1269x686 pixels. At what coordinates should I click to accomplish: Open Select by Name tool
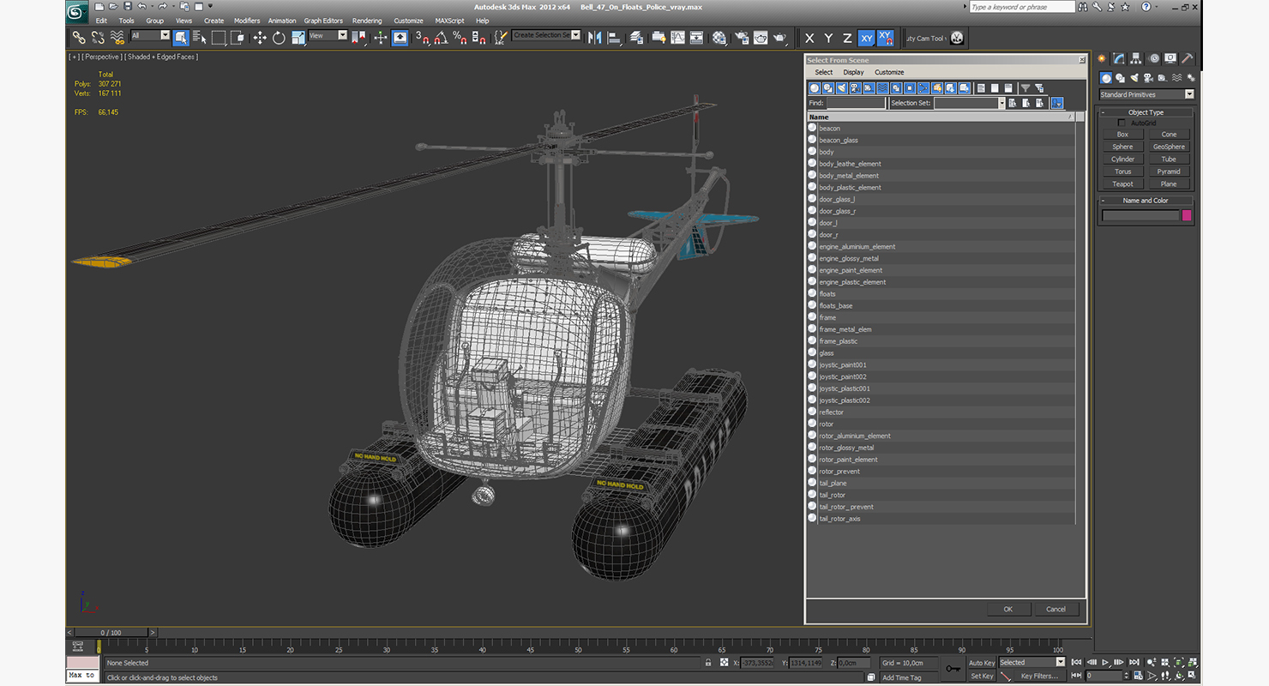coord(200,38)
